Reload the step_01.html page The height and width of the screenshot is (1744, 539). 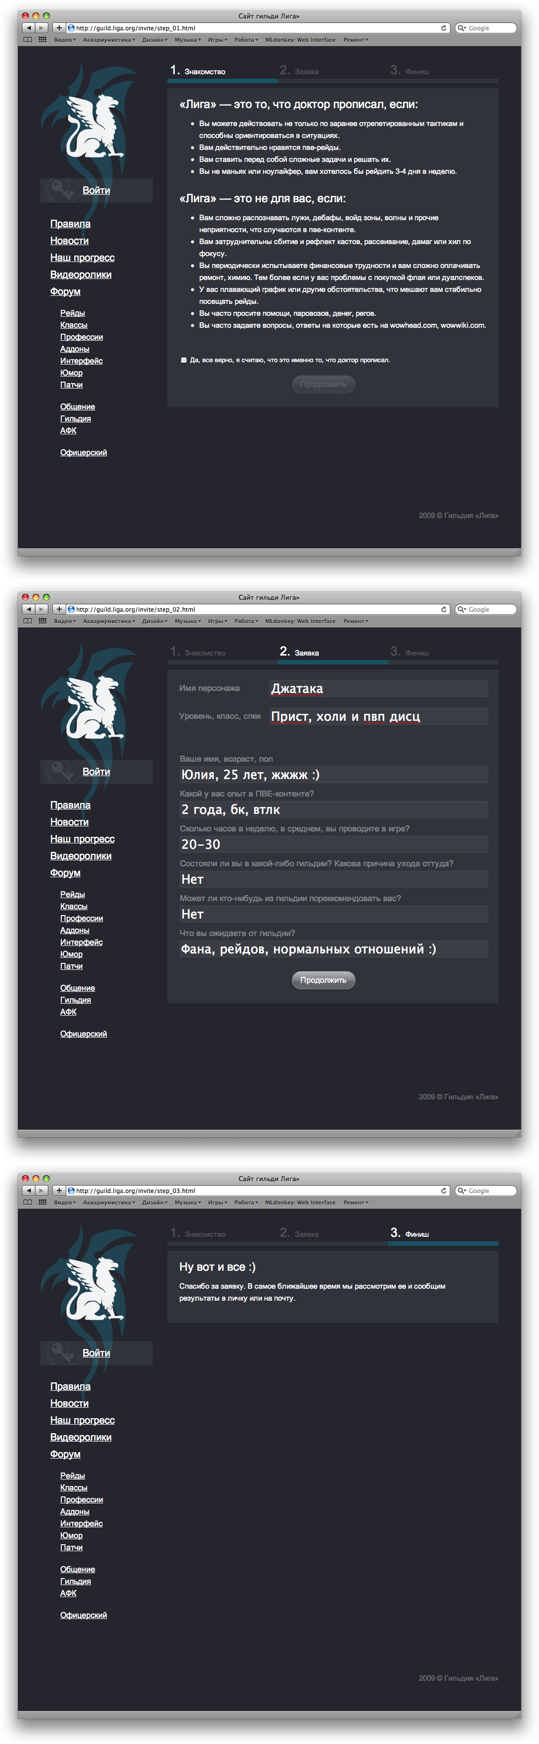click(443, 28)
